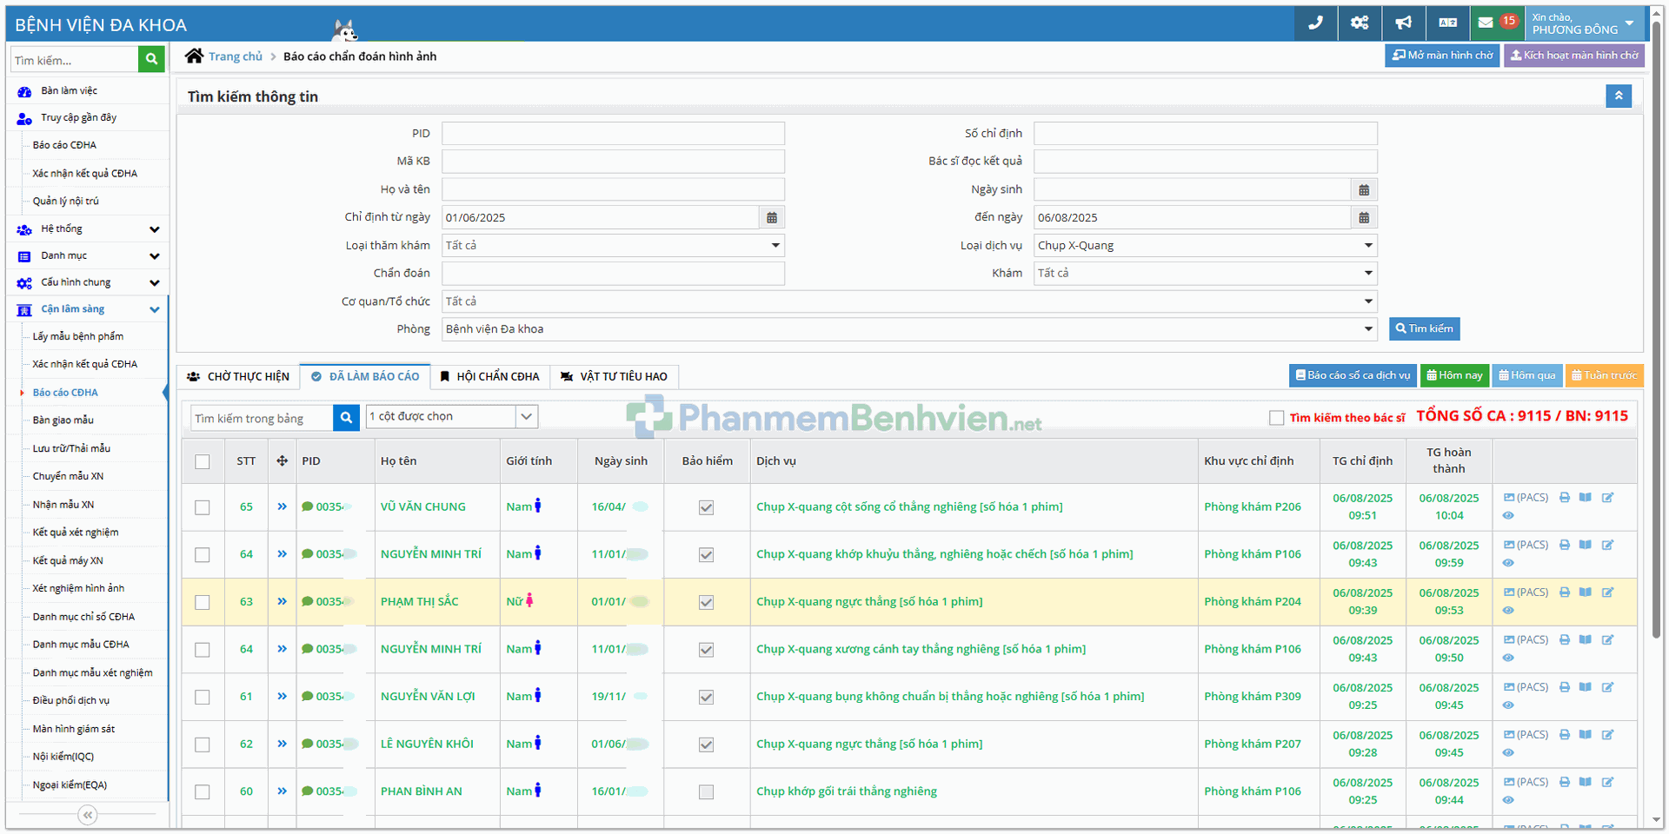Expand row details for VŨ VĂN CHUNG
The image size is (1669, 834).
pyautogui.click(x=282, y=506)
